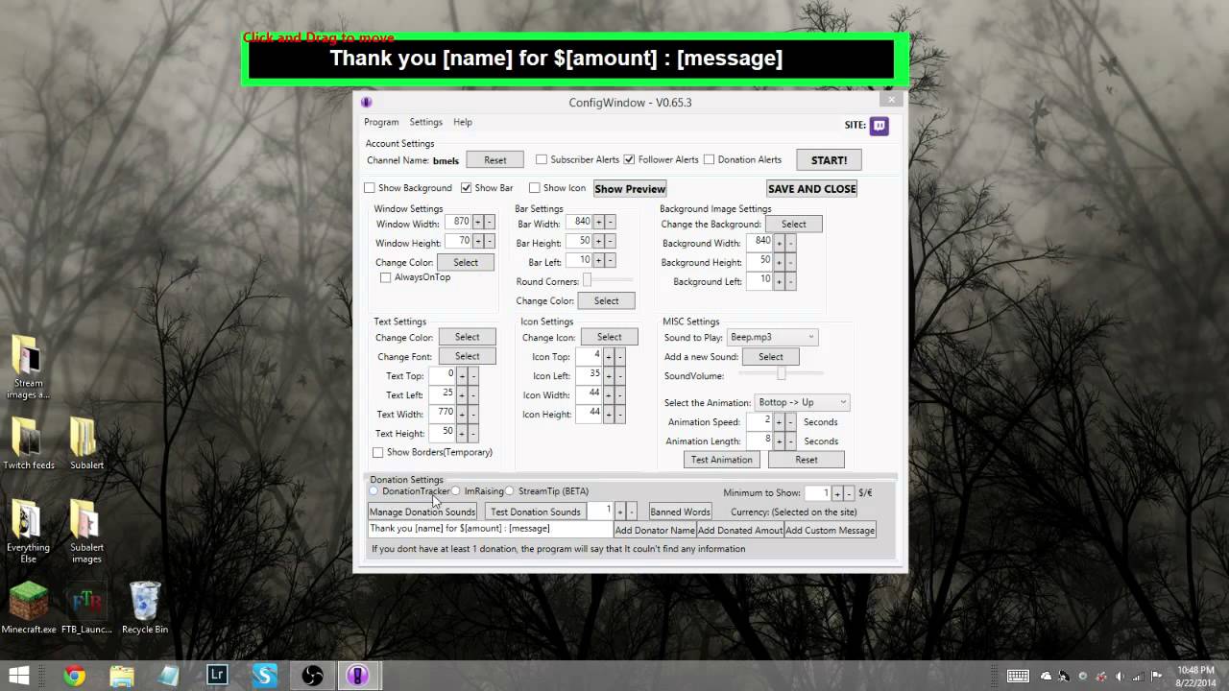Select the Minecraft.exe desktop icon

pyautogui.click(x=28, y=608)
